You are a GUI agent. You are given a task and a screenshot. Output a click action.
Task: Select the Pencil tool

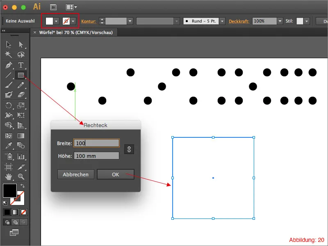click(21, 85)
